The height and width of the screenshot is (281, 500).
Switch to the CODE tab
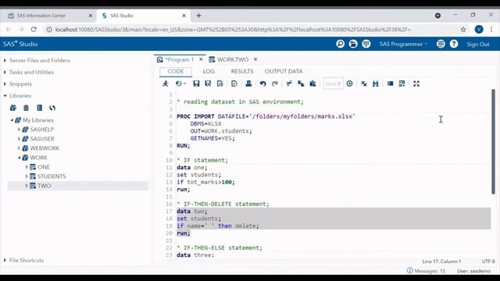click(176, 71)
